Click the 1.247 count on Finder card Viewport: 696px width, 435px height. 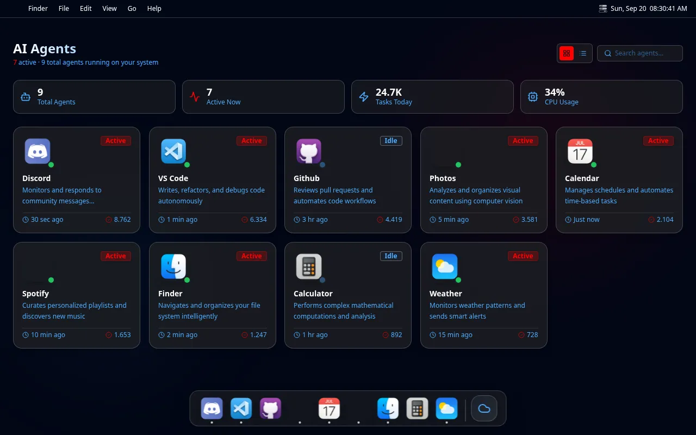[258, 335]
